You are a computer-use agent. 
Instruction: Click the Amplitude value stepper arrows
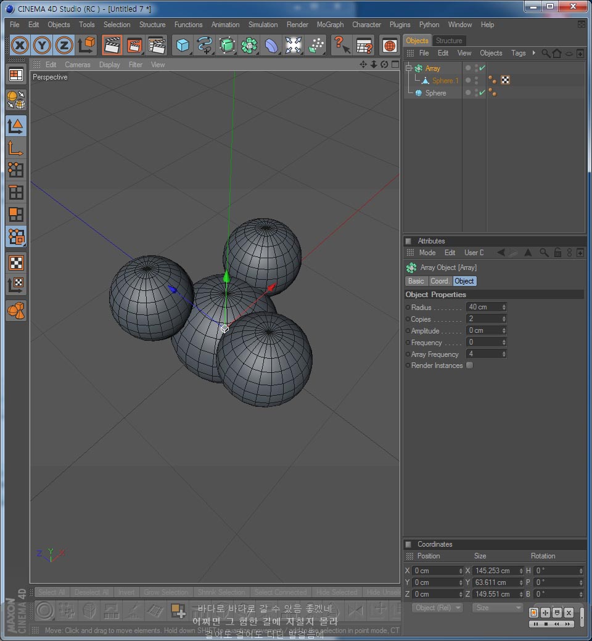coord(504,330)
